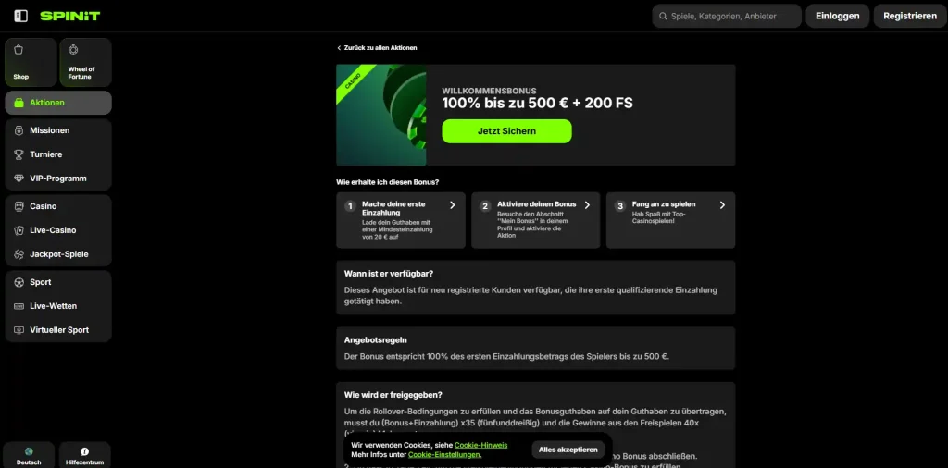Click the globe icon above Deutsch
948x468 pixels.
29,451
